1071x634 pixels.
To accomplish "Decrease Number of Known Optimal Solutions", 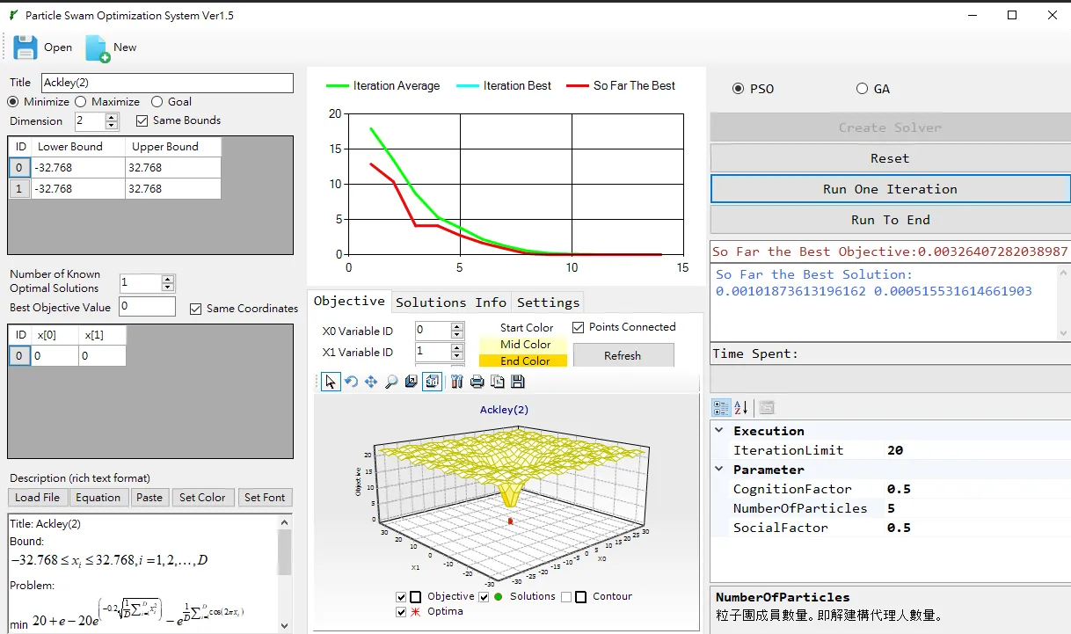I will tap(168, 288).
